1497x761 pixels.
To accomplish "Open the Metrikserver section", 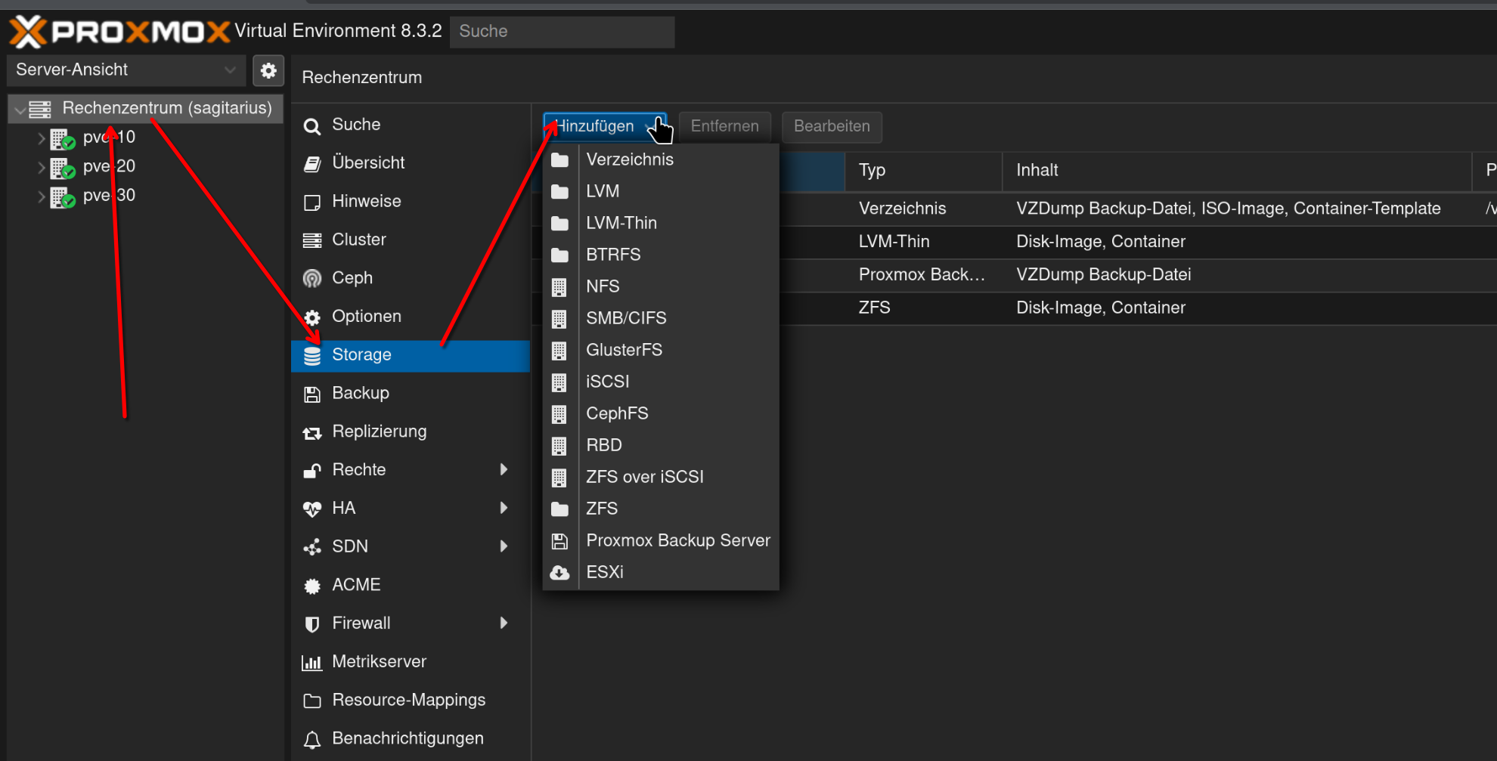I will click(x=411, y=662).
